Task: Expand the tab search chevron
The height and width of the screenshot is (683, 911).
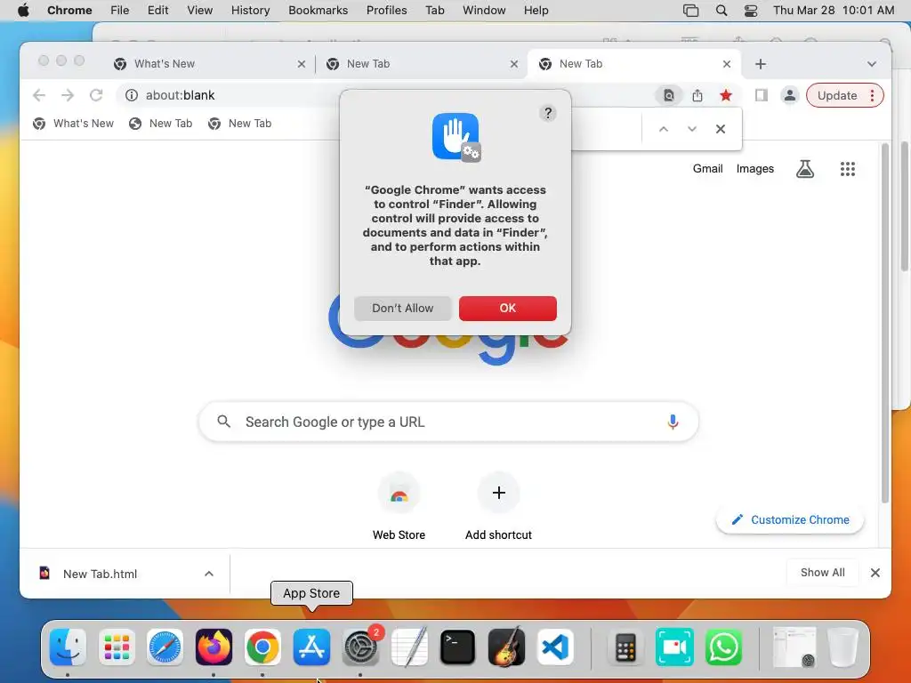Action: [x=872, y=64]
